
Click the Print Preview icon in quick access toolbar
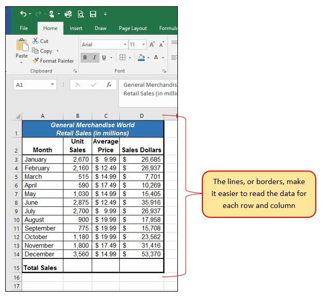pyautogui.click(x=81, y=14)
